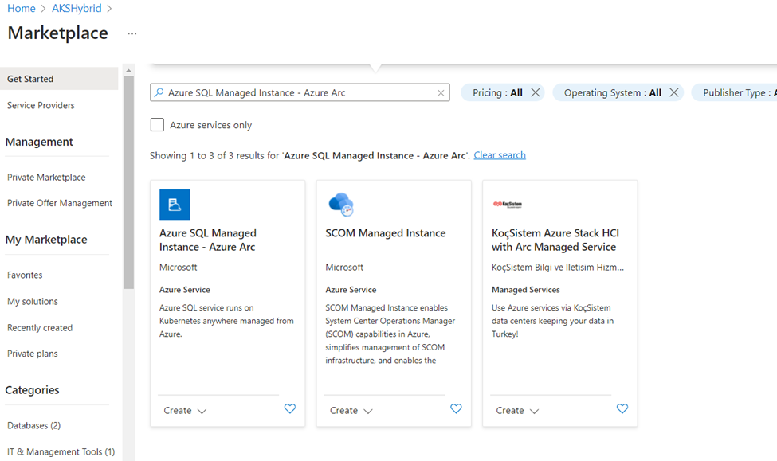777x461 pixels.
Task: Click the search magnifier icon
Action: pyautogui.click(x=159, y=92)
